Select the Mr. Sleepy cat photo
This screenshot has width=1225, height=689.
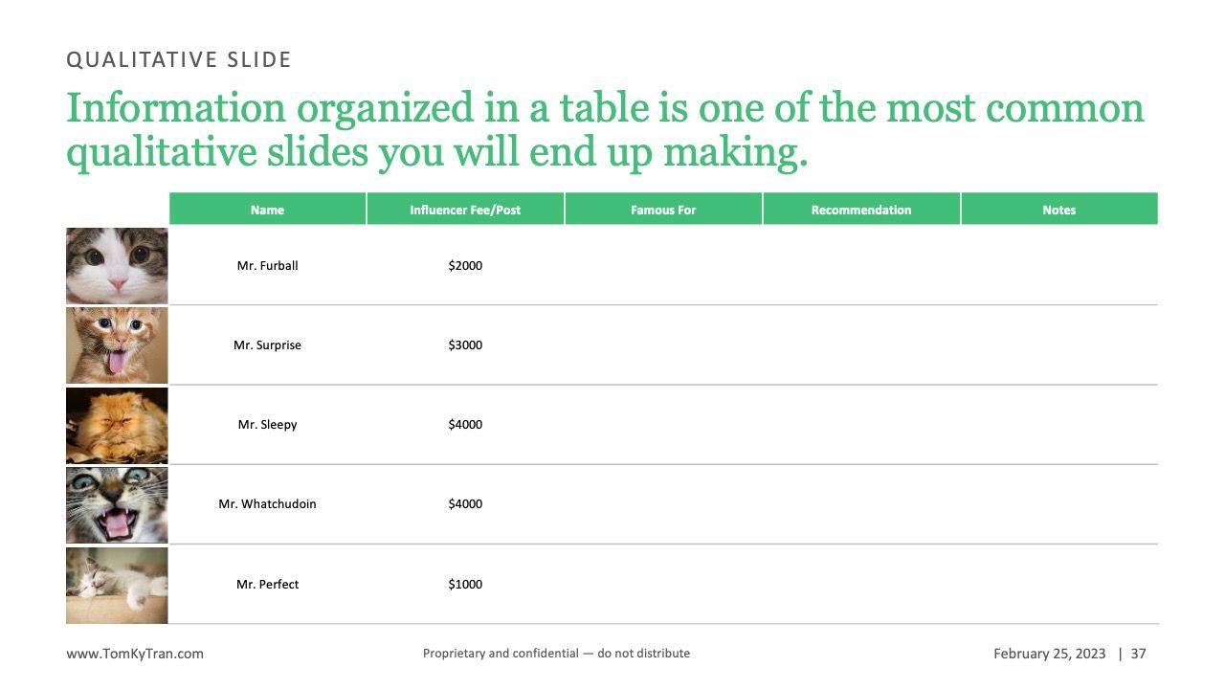[117, 425]
